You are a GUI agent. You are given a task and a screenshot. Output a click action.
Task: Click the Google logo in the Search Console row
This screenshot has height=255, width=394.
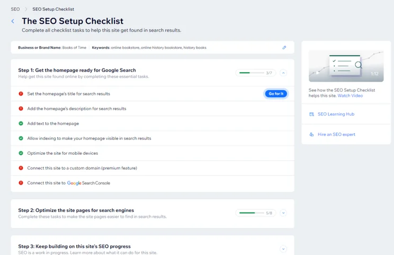point(74,183)
